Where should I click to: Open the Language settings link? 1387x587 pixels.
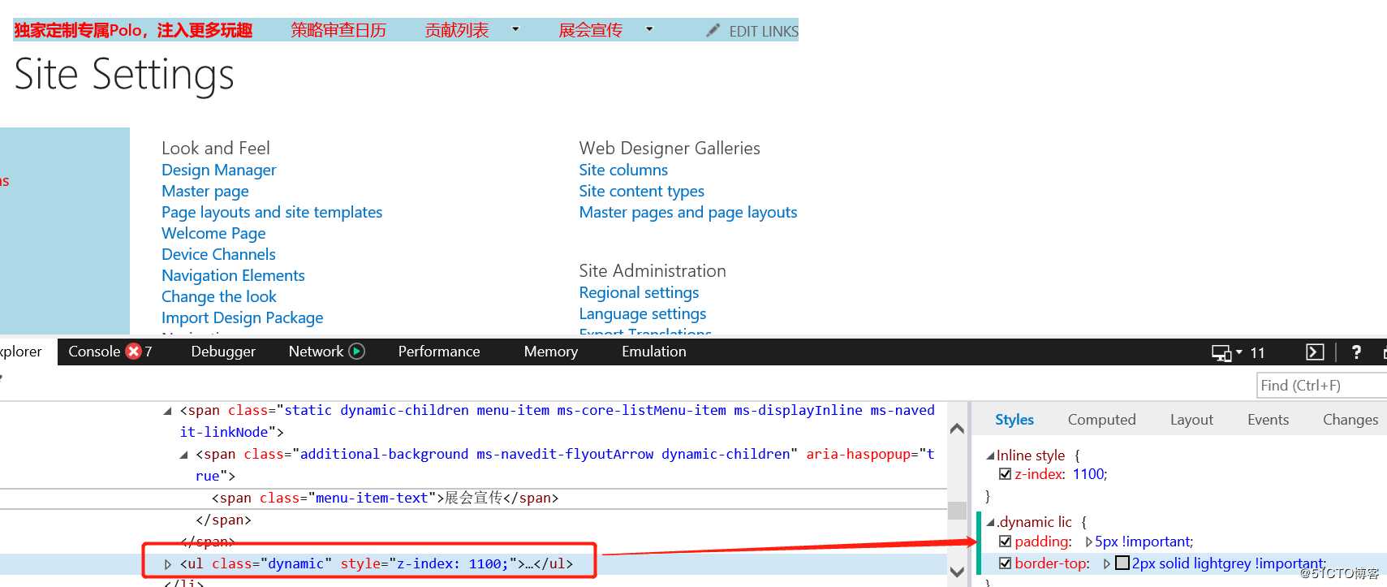(x=643, y=313)
